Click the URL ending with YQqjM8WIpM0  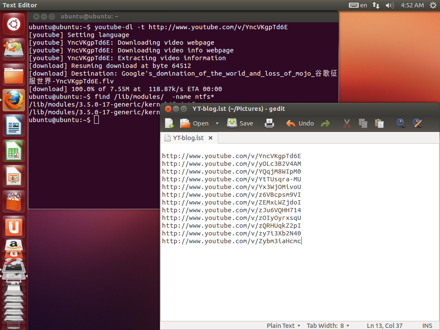pos(232,171)
